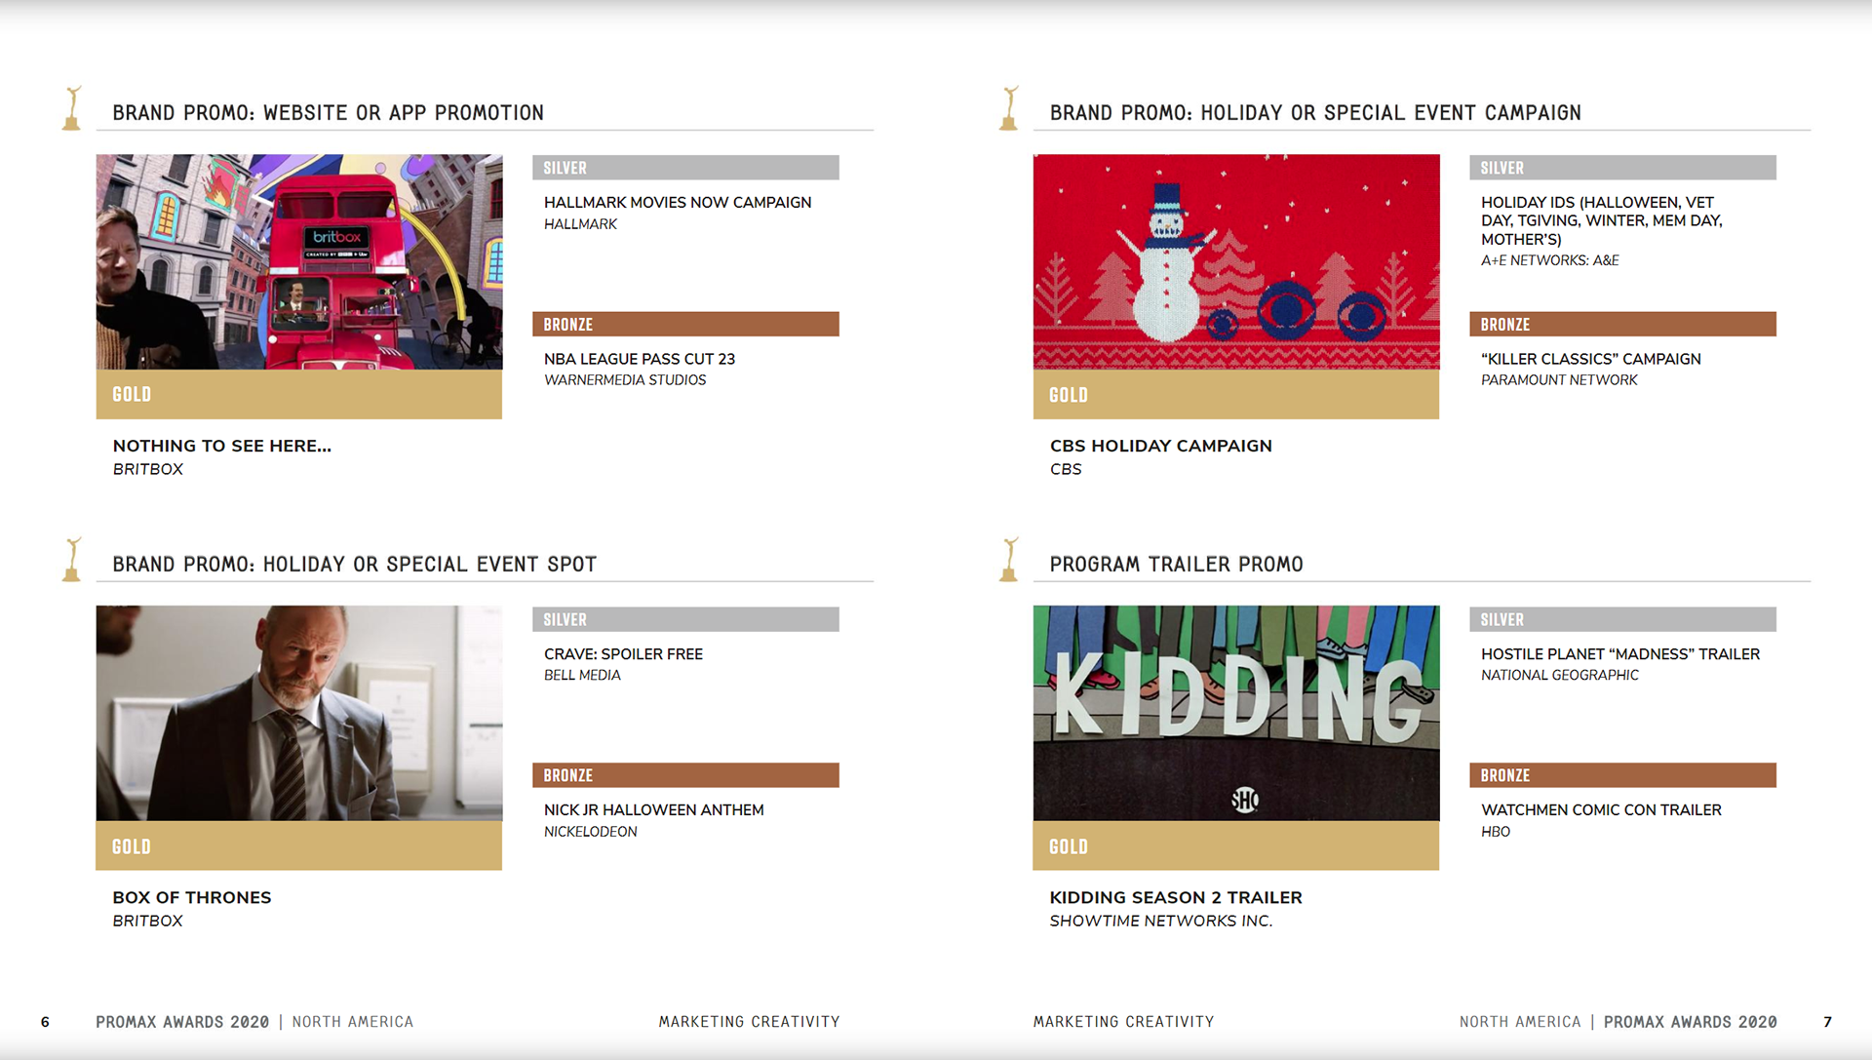Click trophy icon beside Program Trailer Promo
This screenshot has height=1060, width=1872.
click(1009, 560)
